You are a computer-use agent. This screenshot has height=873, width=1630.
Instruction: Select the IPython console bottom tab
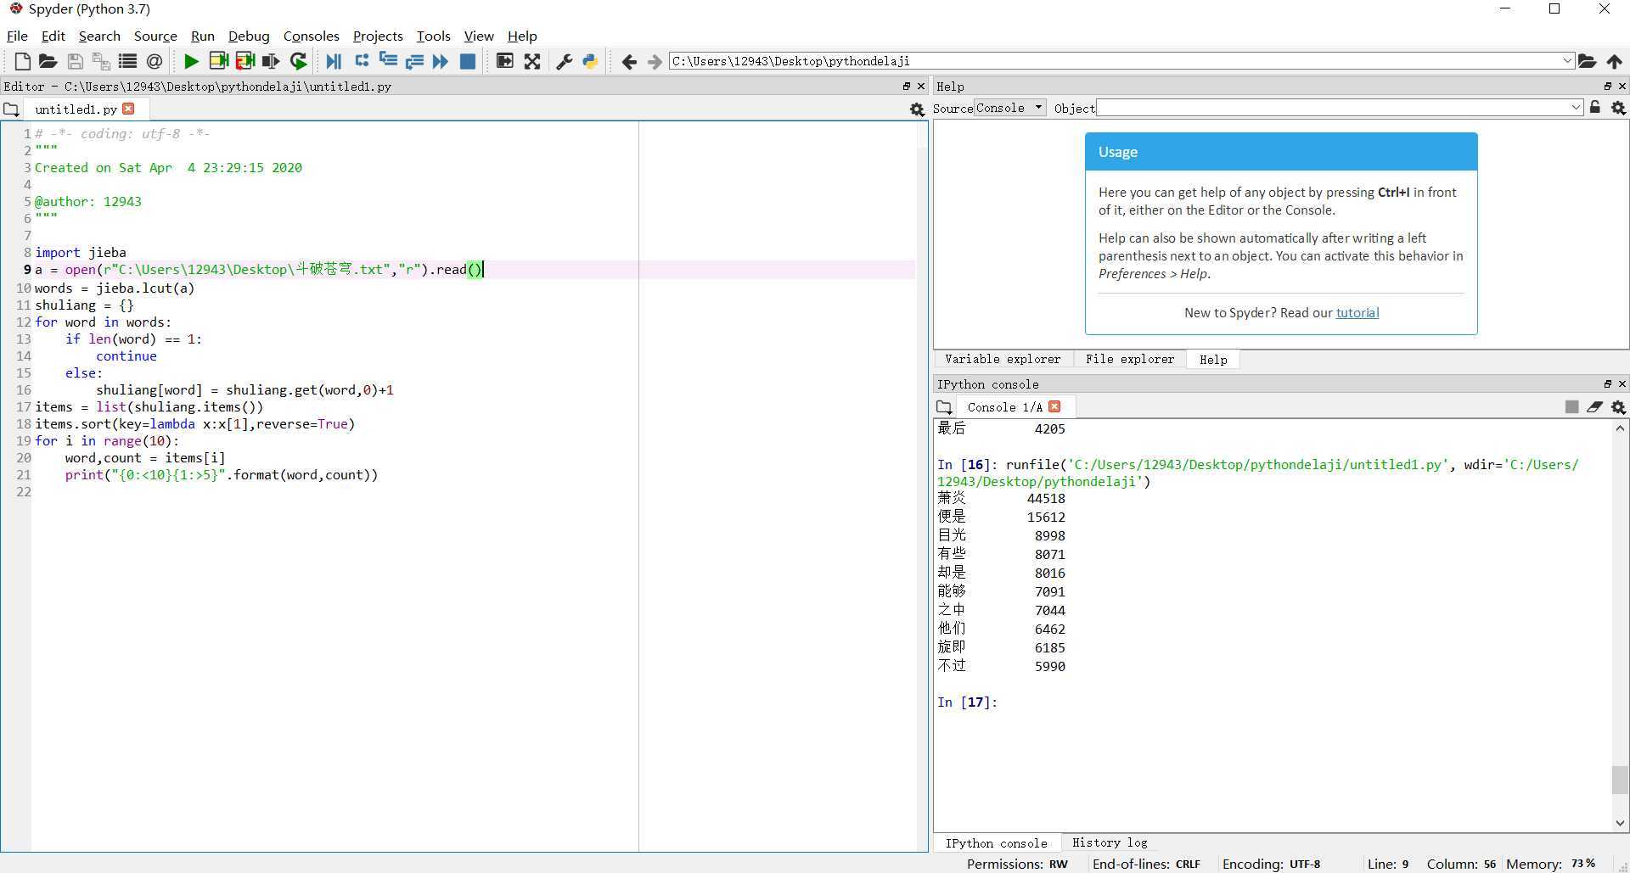pyautogui.click(x=996, y=842)
